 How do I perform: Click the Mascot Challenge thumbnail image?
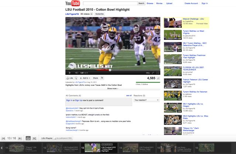tap(173, 23)
